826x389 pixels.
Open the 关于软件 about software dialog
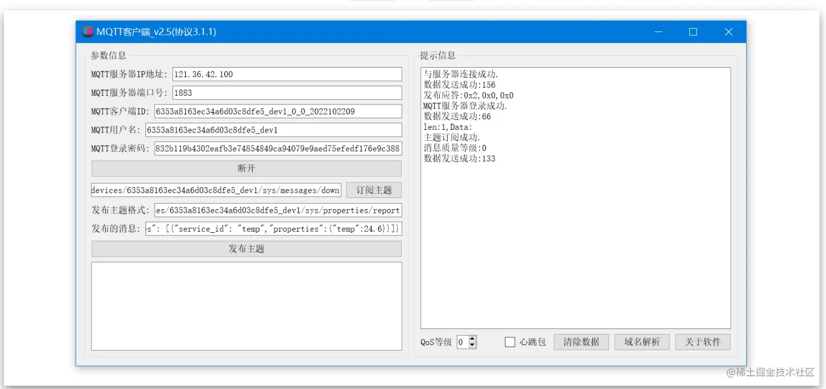click(703, 342)
